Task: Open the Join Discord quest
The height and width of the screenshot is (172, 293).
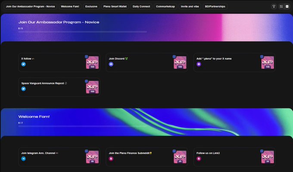Action: pos(147,63)
